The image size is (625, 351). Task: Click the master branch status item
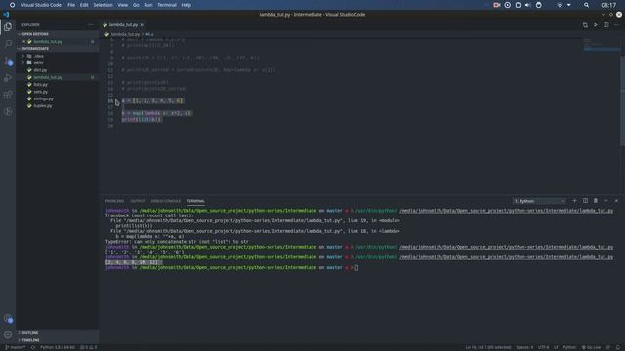pos(16,347)
